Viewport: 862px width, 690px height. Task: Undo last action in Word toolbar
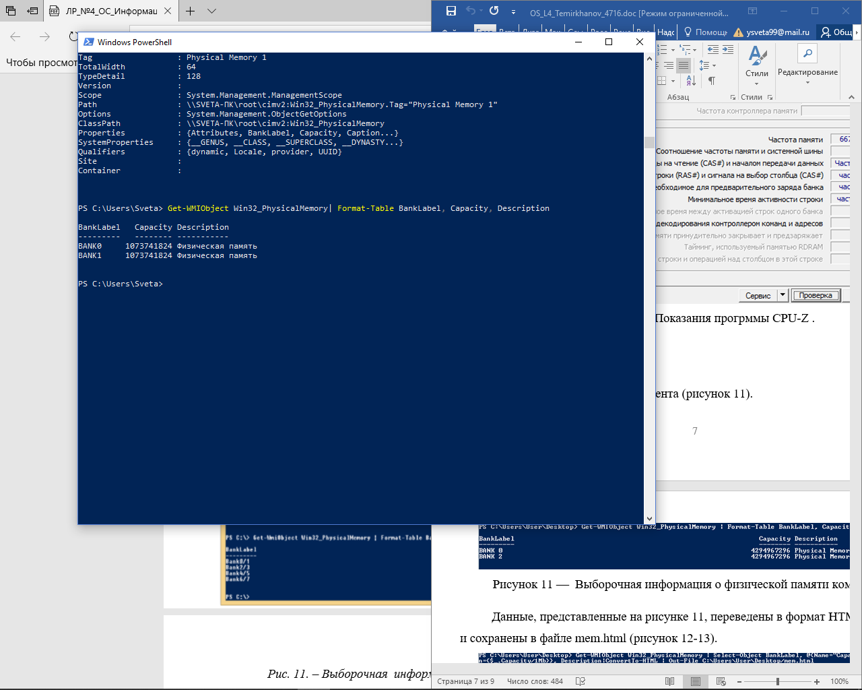[x=471, y=11]
